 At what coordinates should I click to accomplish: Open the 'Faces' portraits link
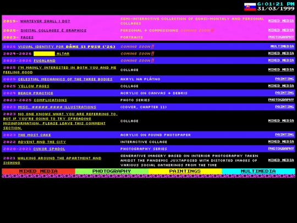pyautogui.click(x=27, y=37)
